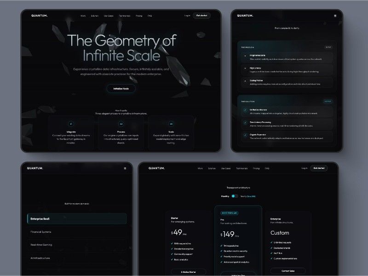Click the Initialize Starter plan button

(x=189, y=272)
